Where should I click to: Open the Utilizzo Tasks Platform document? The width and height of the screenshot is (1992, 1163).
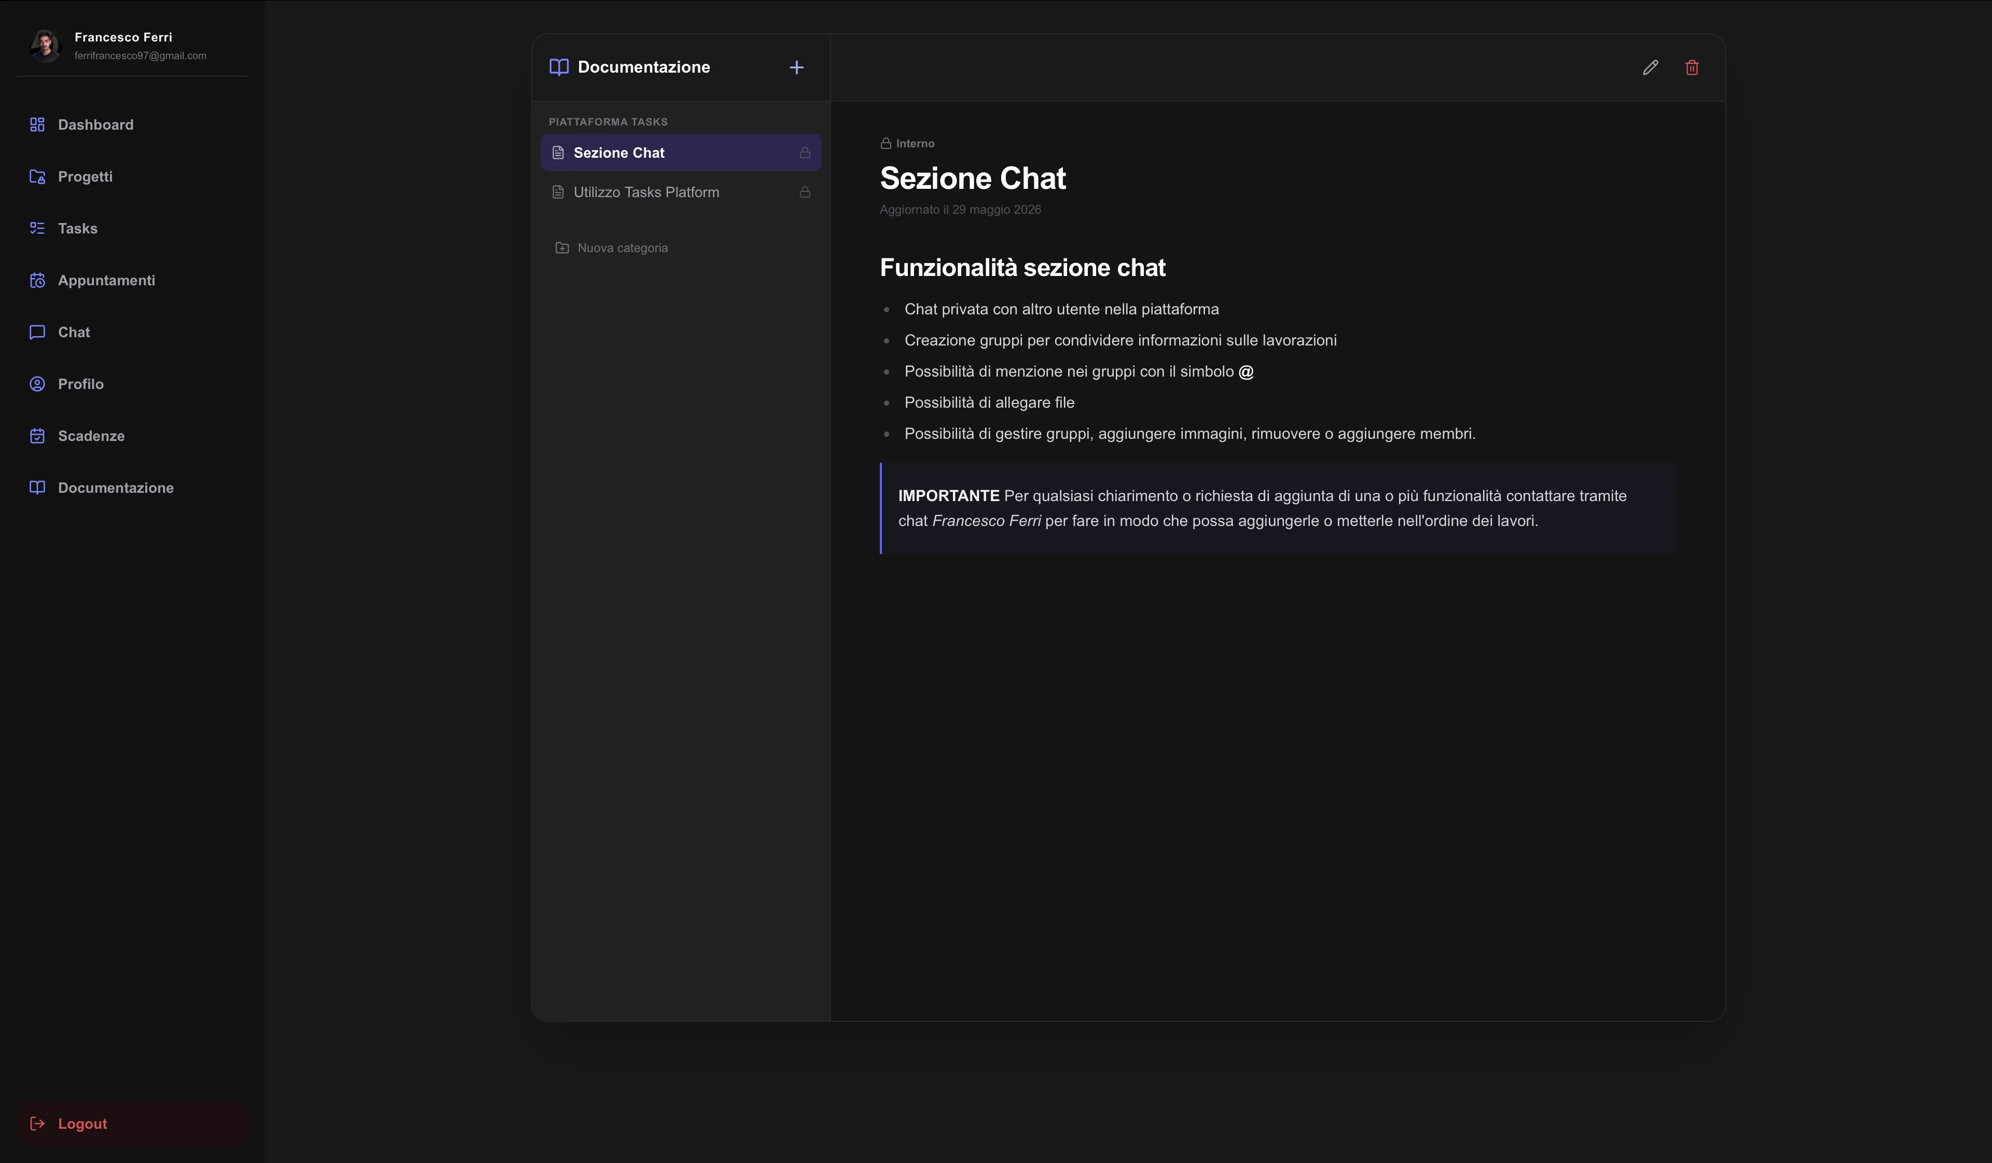tap(681, 192)
